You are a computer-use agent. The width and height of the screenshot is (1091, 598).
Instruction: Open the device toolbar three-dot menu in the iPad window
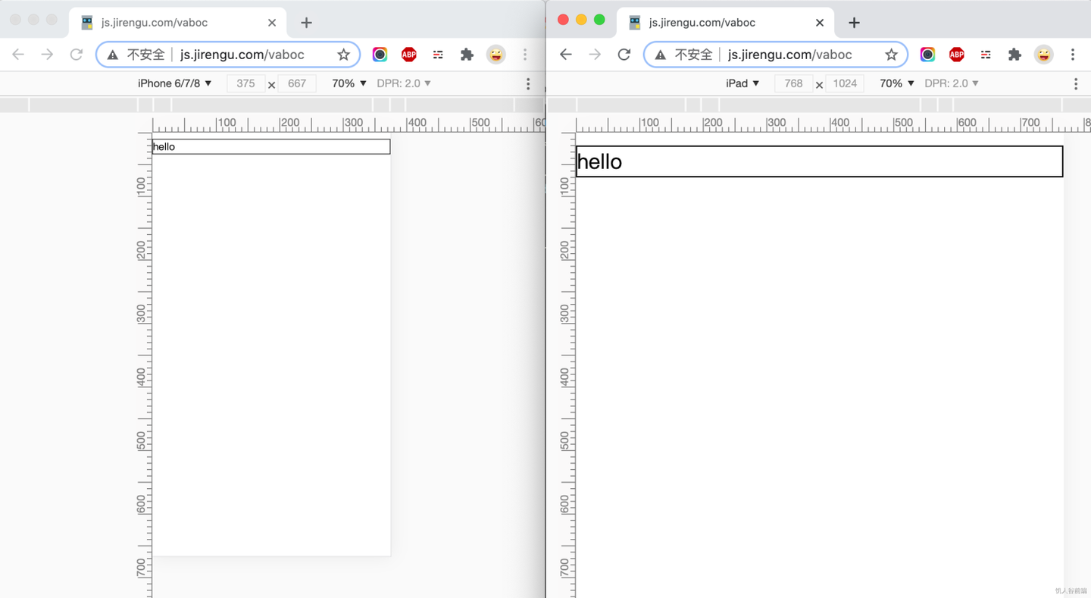[x=1076, y=83]
